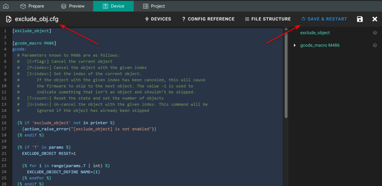The width and height of the screenshot is (382, 186).
Task: Toggle the File Structure panel
Action: pos(267,19)
